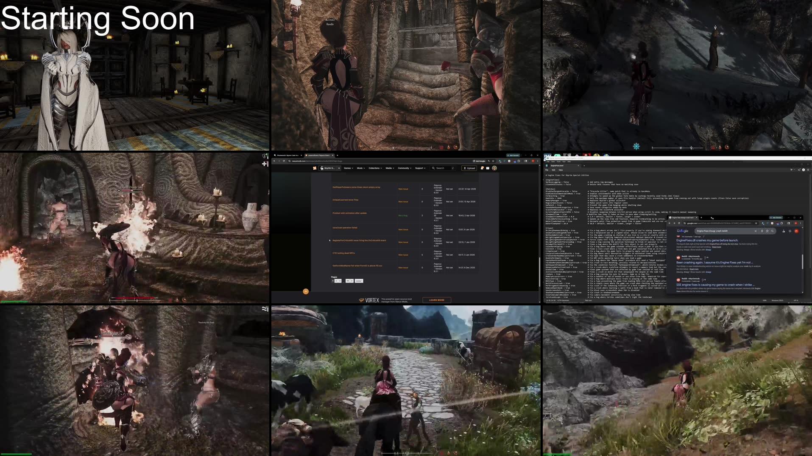Click back arrow in Nexus browser window
Image resolution: width=812 pixels, height=456 pixels.
[274, 161]
